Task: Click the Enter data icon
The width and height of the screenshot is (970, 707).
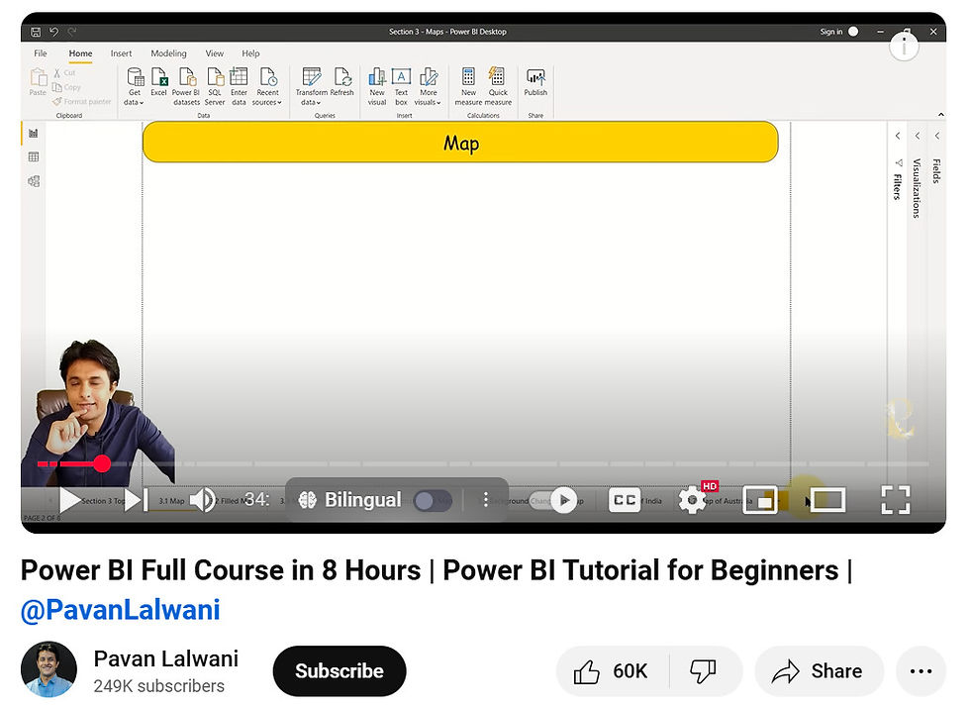Action: (x=239, y=77)
